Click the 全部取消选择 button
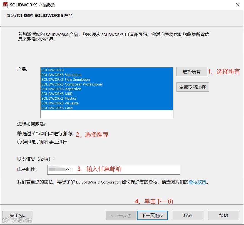The image size is (244, 225). pyautogui.click(x=193, y=87)
